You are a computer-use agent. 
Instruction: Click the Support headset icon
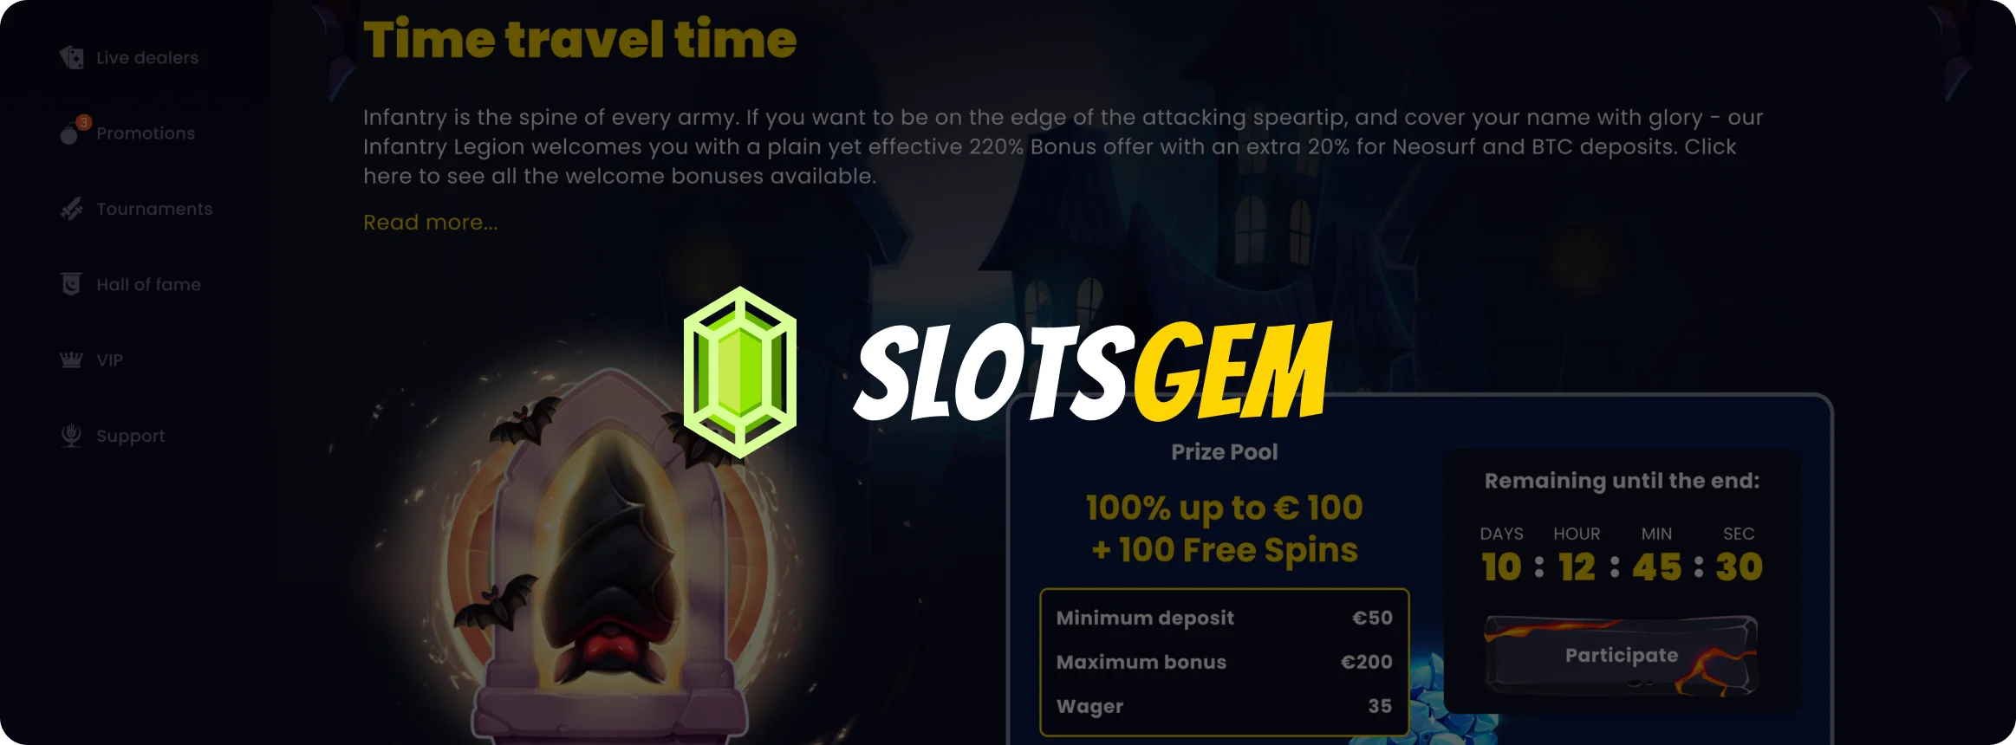pyautogui.click(x=71, y=436)
